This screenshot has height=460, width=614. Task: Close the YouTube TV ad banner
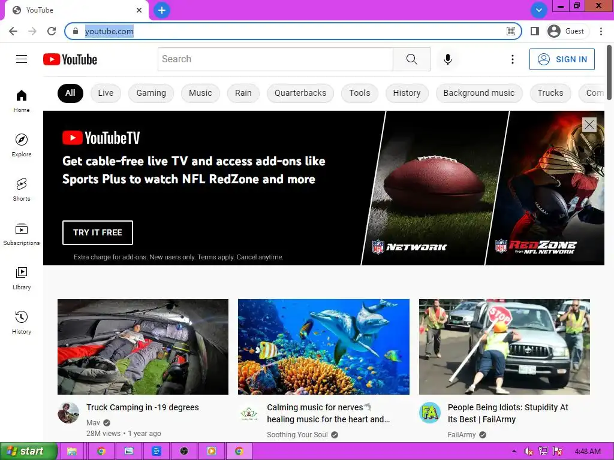tap(589, 125)
